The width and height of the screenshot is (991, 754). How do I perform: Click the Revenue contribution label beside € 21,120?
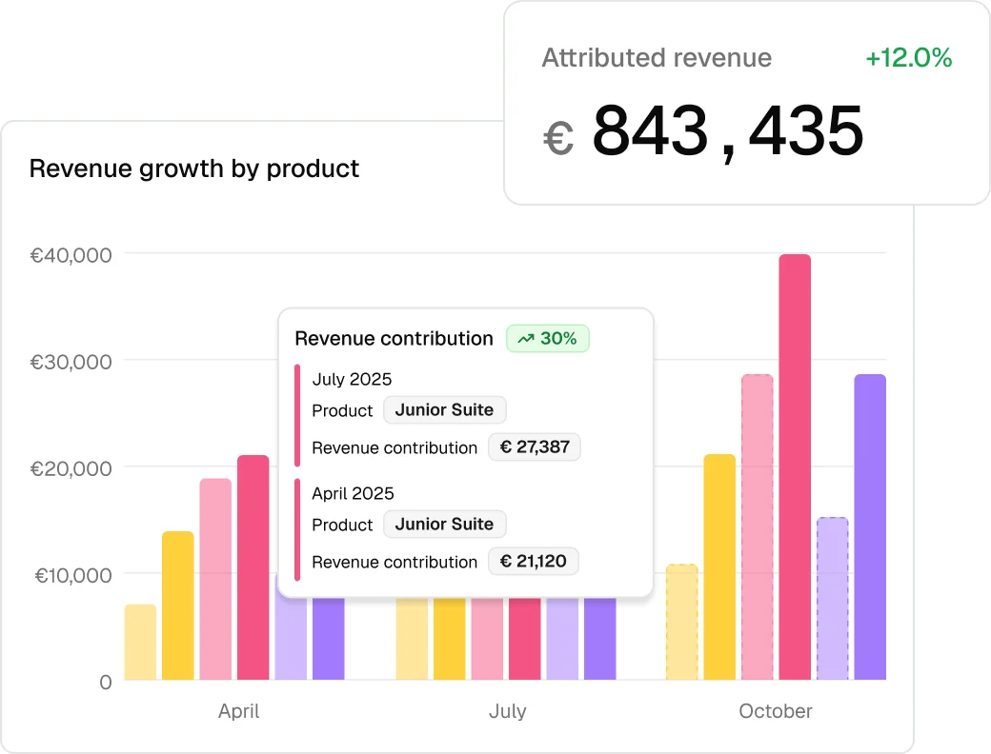tap(394, 562)
